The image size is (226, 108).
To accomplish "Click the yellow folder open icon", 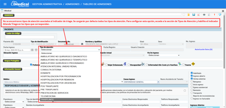I will [x=189, y=15].
